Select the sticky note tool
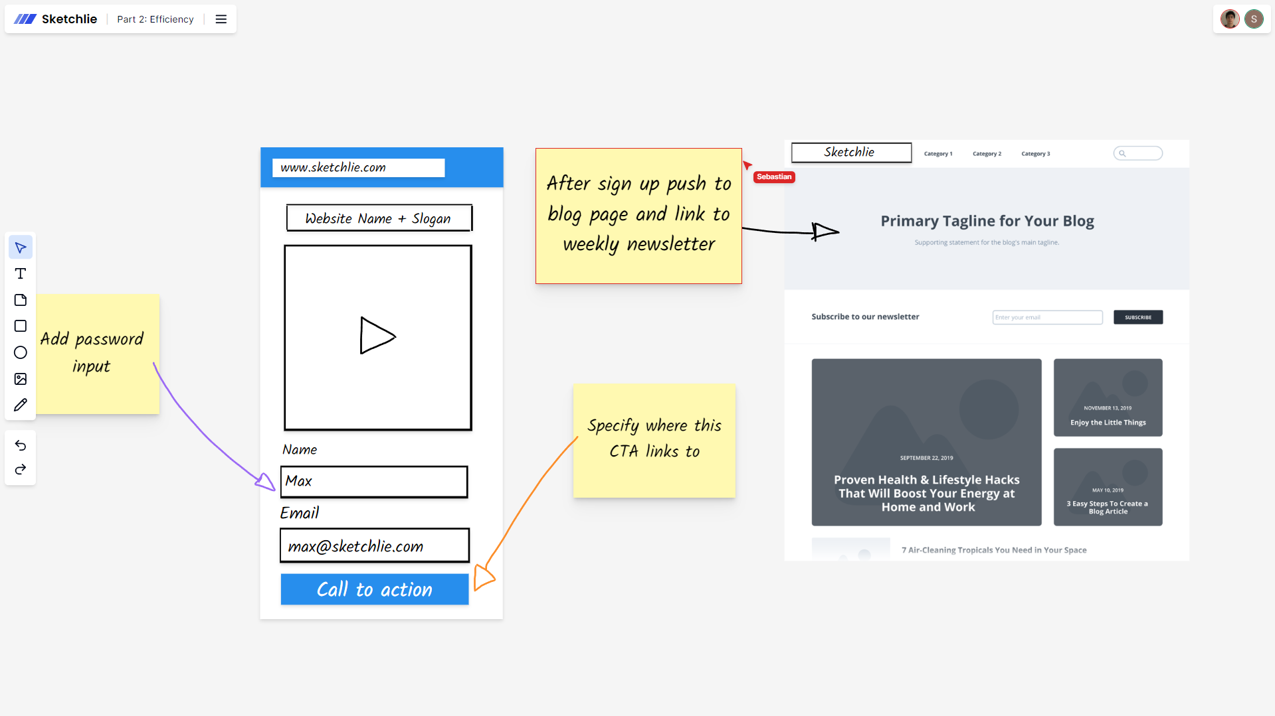Viewport: 1275px width, 716px height. point(21,300)
